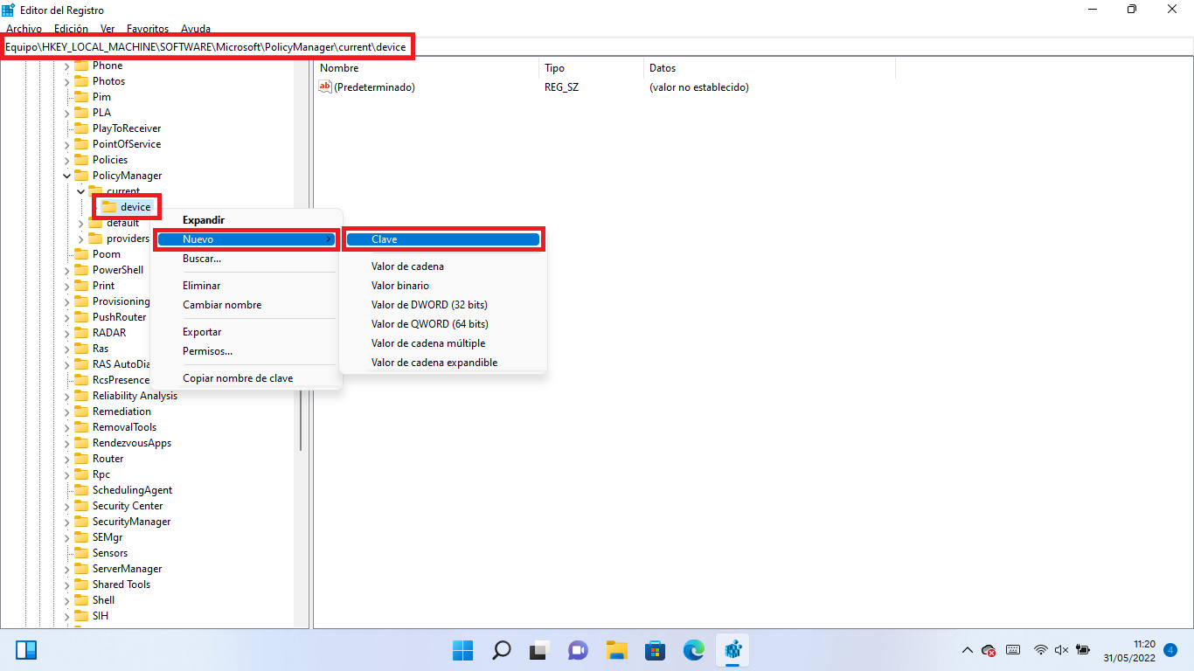Open the Ver menu
Screen dimensions: 1194x671
tap(108, 29)
